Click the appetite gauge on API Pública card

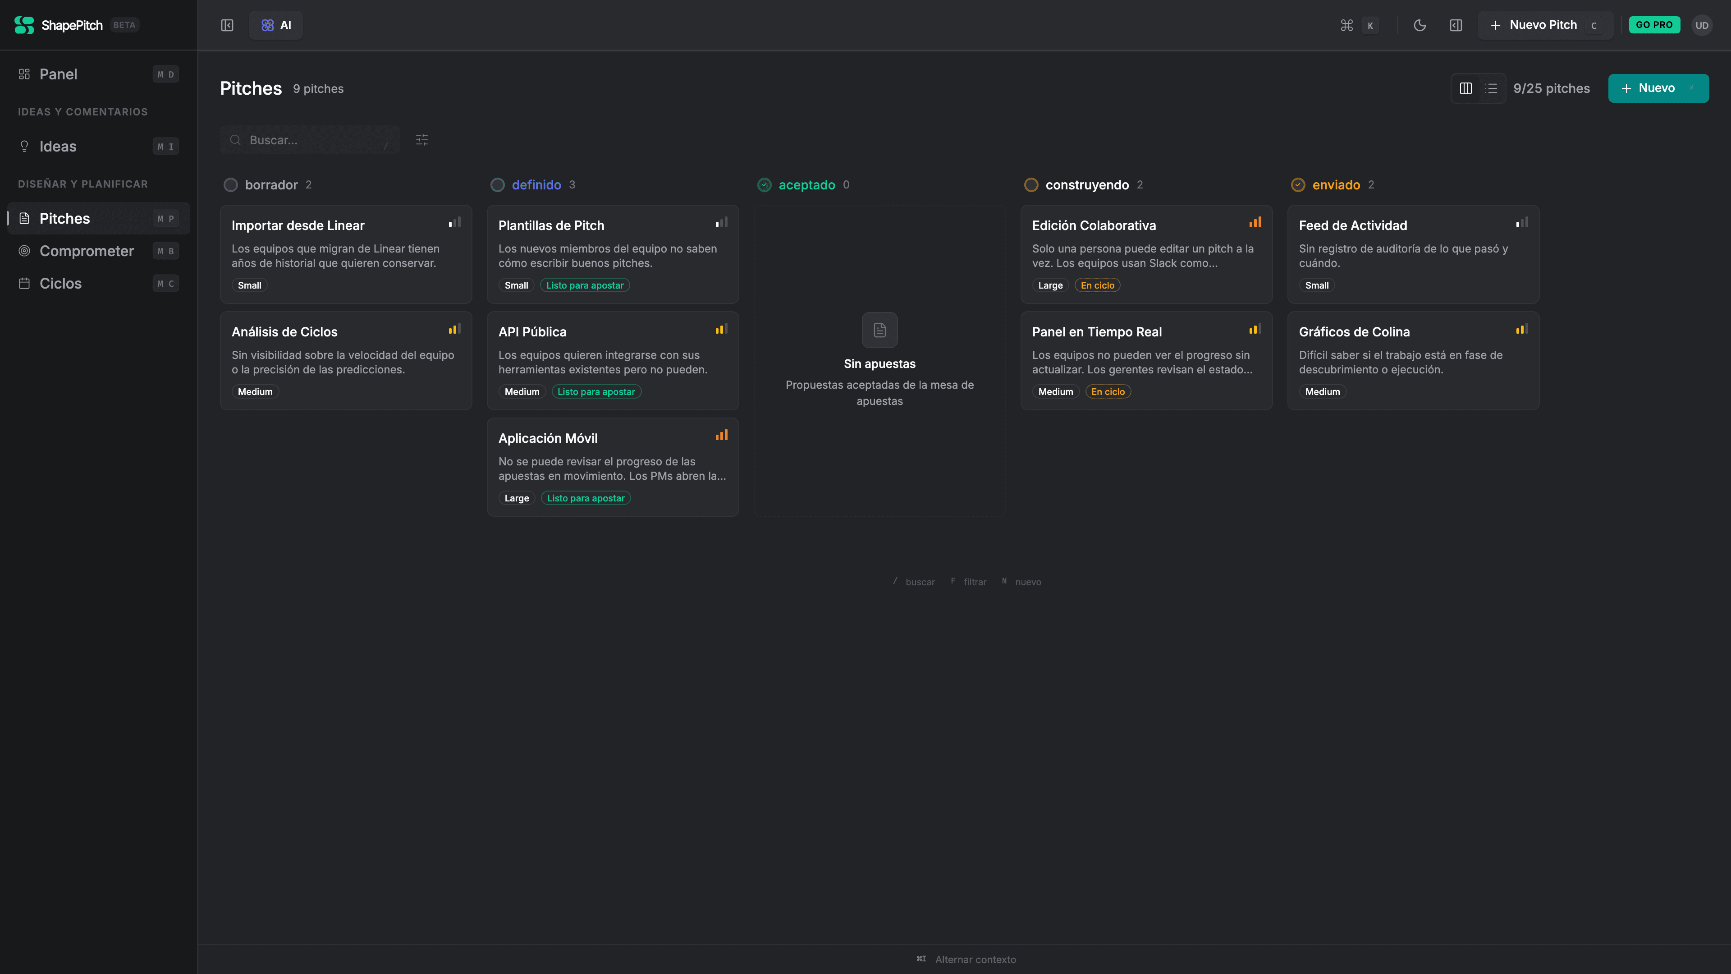pyautogui.click(x=721, y=329)
